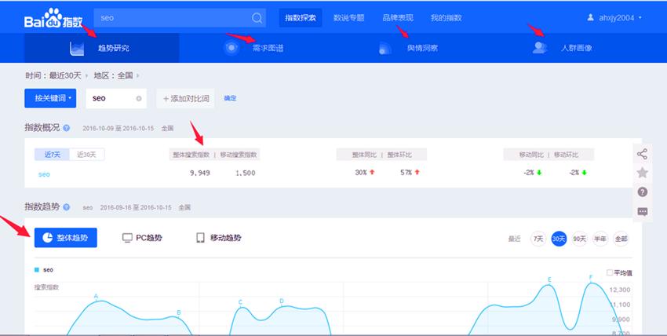Click the top search box containing seo
Screen dimensions: 667x336
tap(180, 18)
